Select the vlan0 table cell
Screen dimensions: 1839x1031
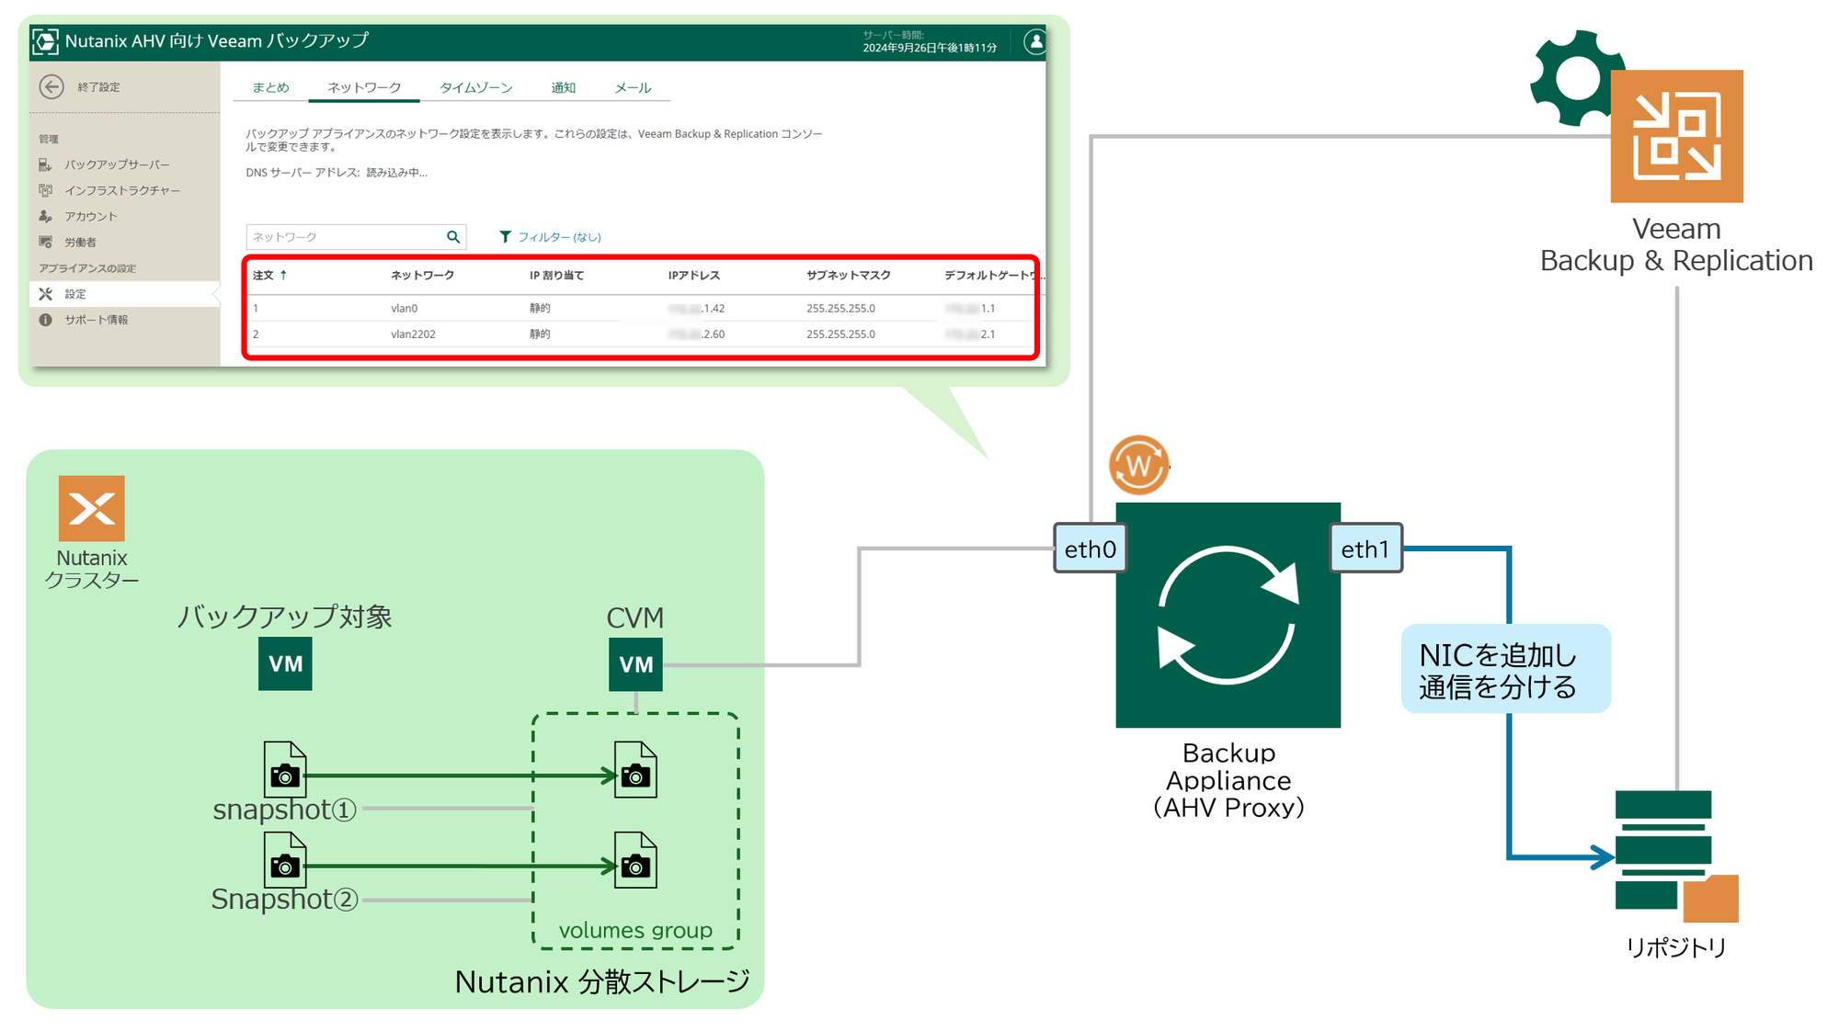pyautogui.click(x=404, y=308)
